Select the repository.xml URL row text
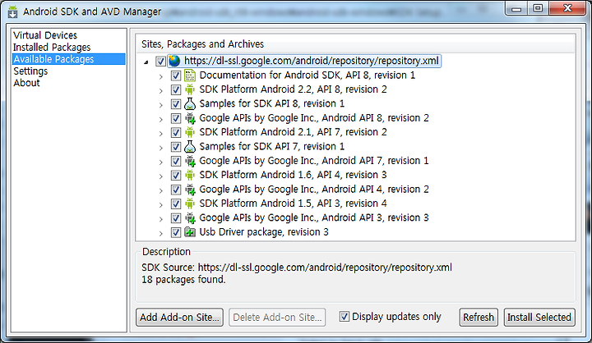 coord(312,61)
